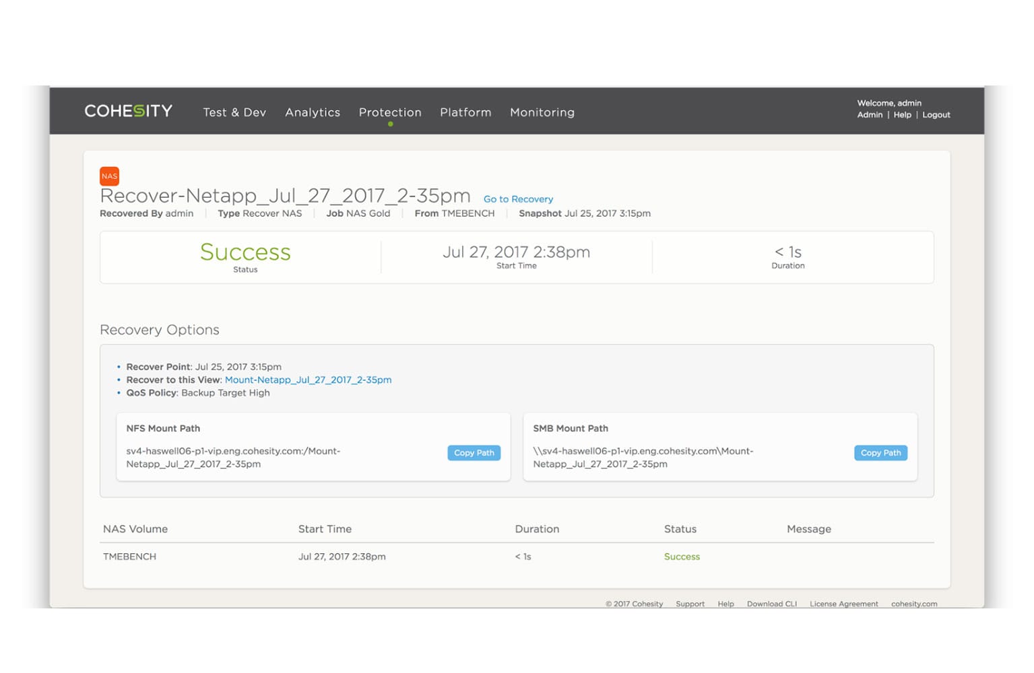This screenshot has width=1034, height=673.
Task: Click the orange NAS badge icon
Action: (109, 176)
